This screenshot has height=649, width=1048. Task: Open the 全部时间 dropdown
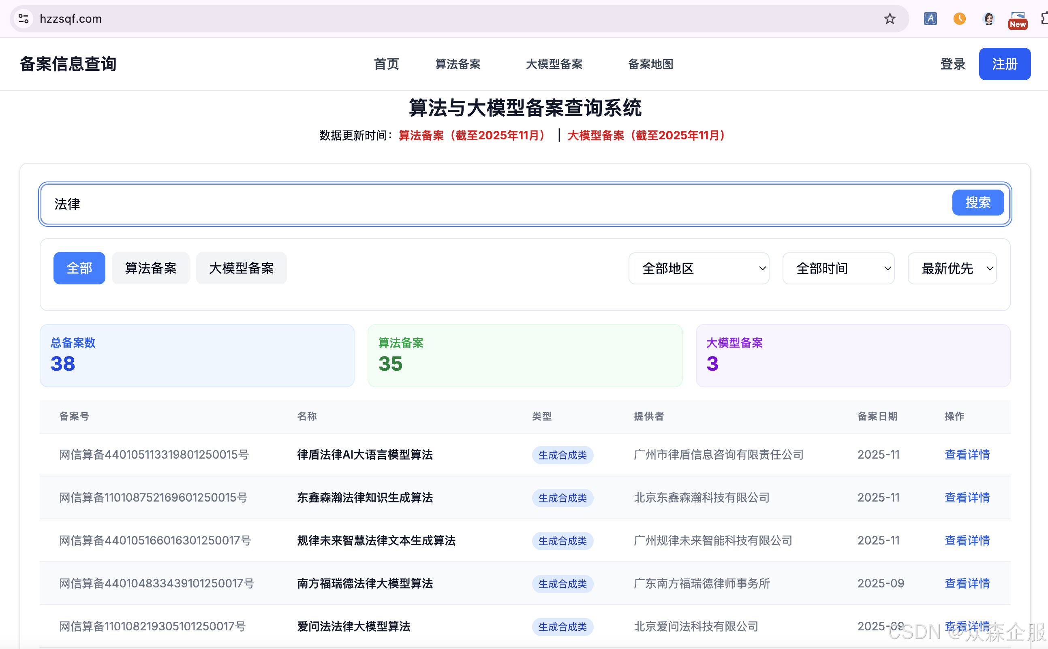pos(838,269)
